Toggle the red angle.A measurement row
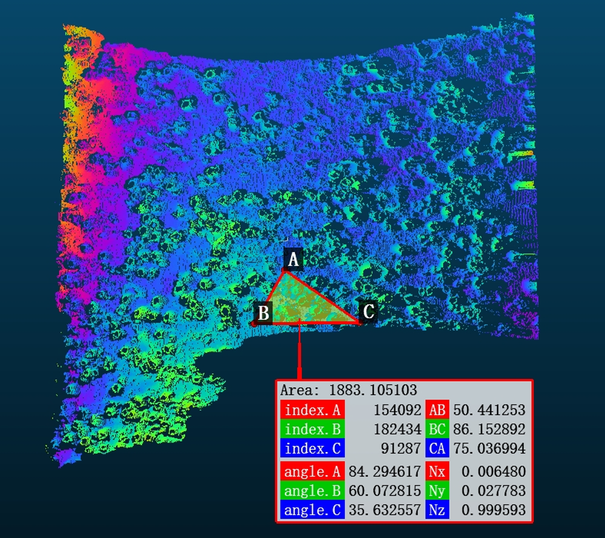The height and width of the screenshot is (538, 605). point(312,472)
